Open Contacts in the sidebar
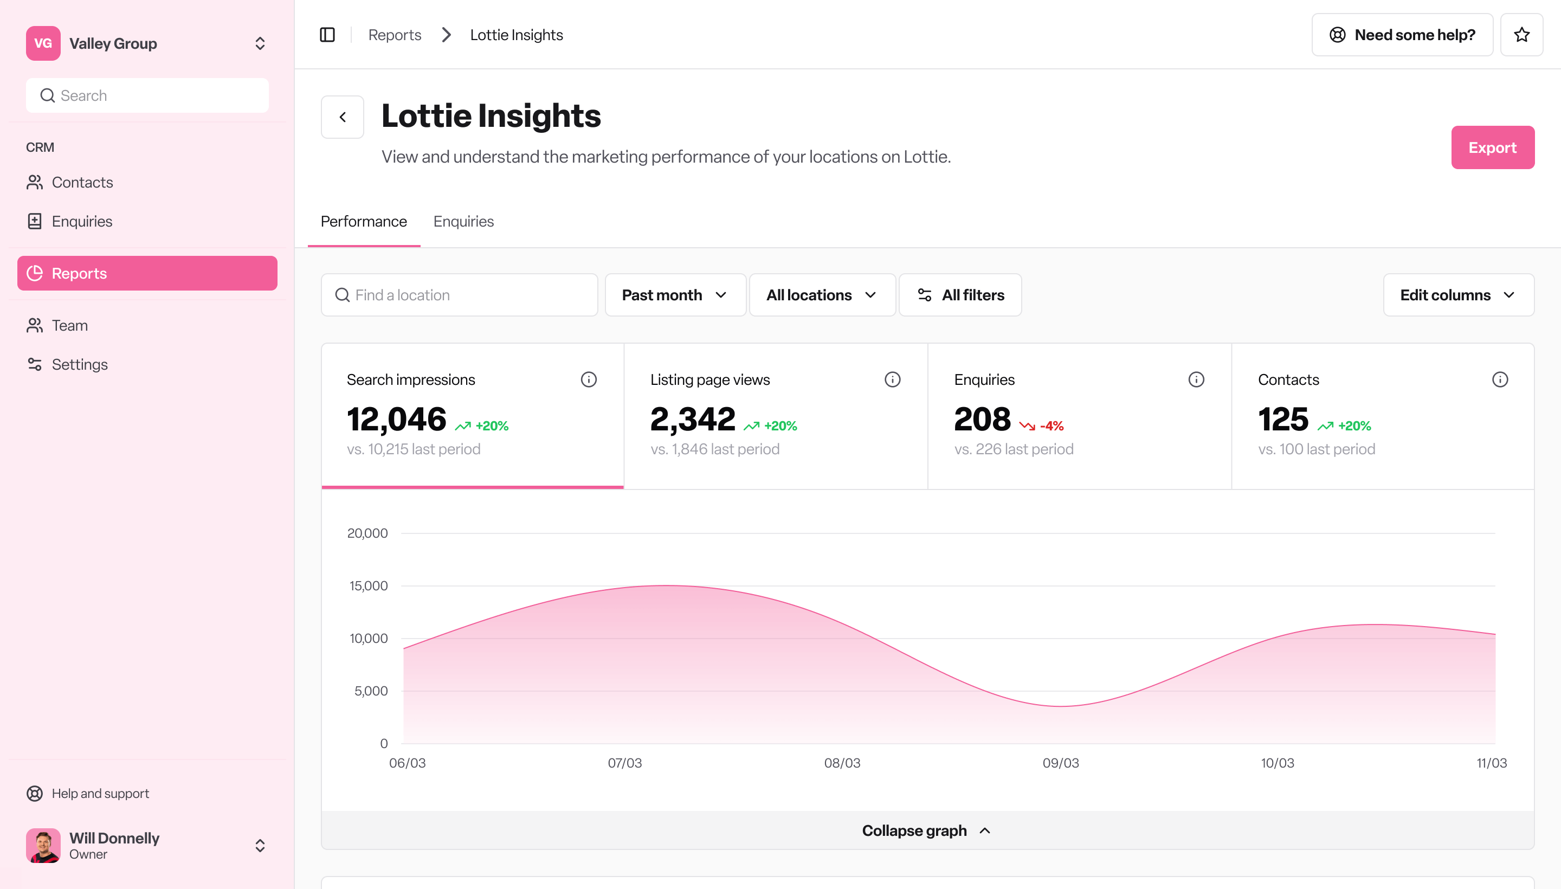1561x889 pixels. [147, 183]
